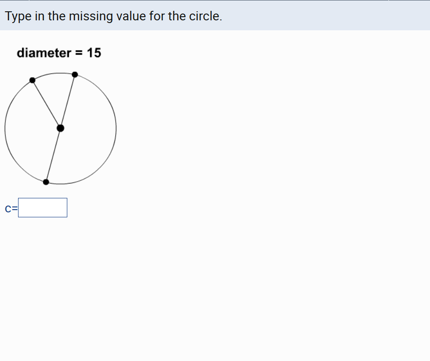This screenshot has width=430, height=361.
Task: Click the 'C=' label beside the answer box
Action: pyautogui.click(x=11, y=208)
